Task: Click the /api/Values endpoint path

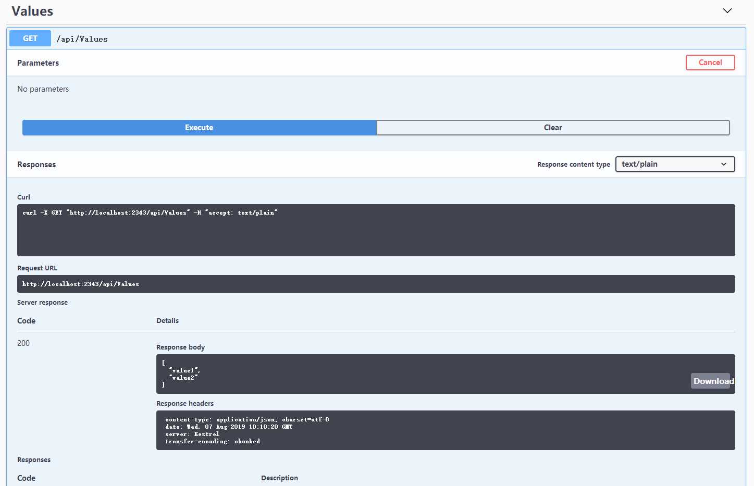Action: 82,39
